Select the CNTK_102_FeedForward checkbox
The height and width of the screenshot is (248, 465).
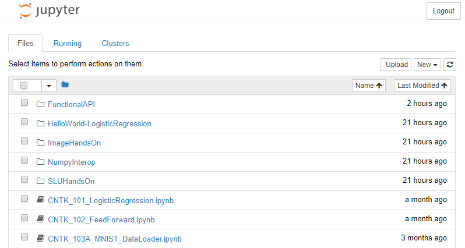[x=24, y=218]
